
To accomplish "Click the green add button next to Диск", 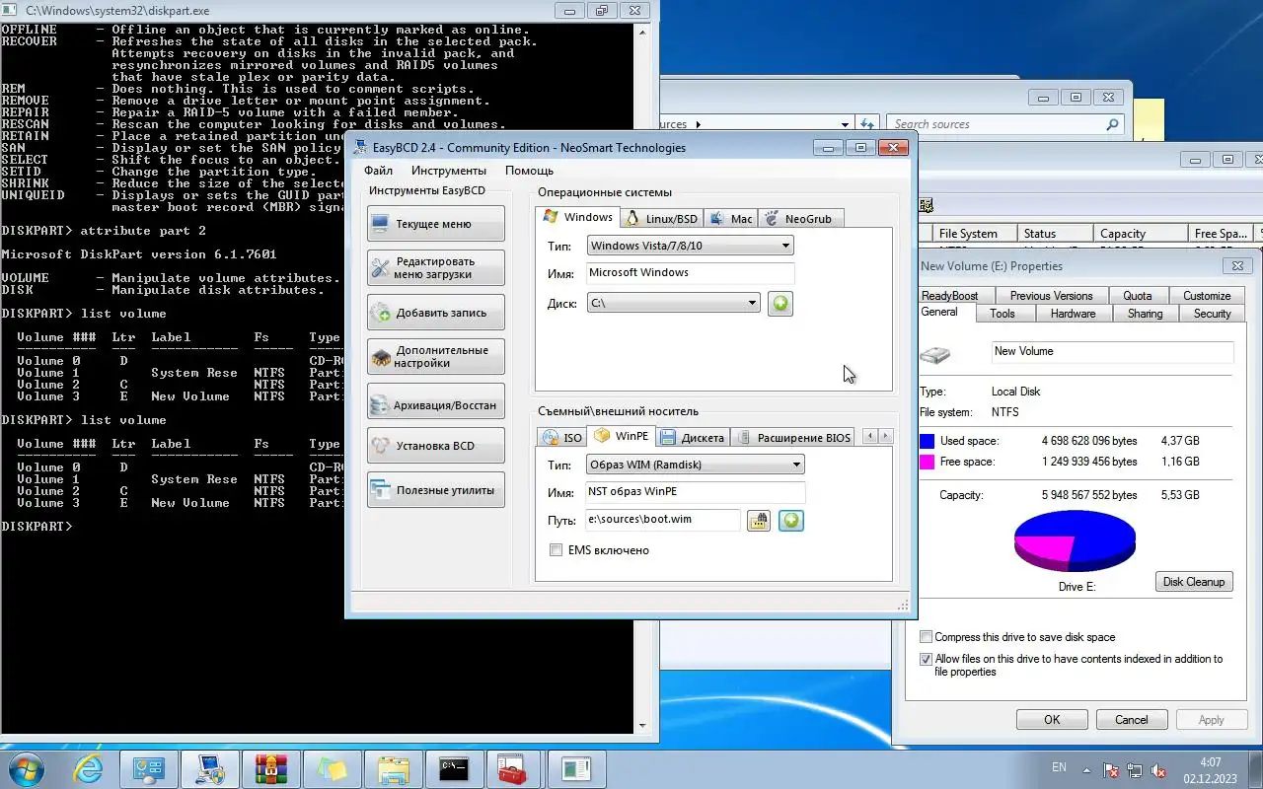I will point(780,304).
